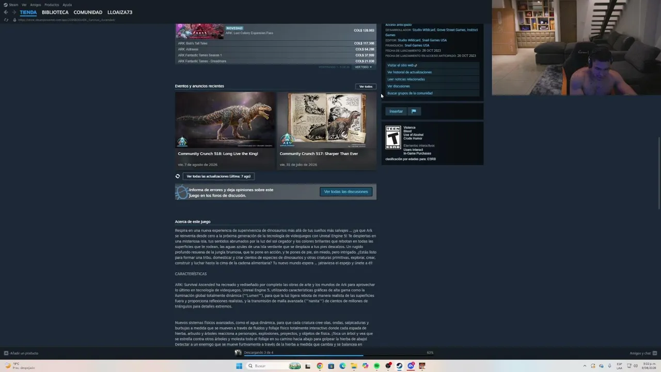Open the taskbar clock and date
This screenshot has width=661, height=372.
pyautogui.click(x=649, y=366)
